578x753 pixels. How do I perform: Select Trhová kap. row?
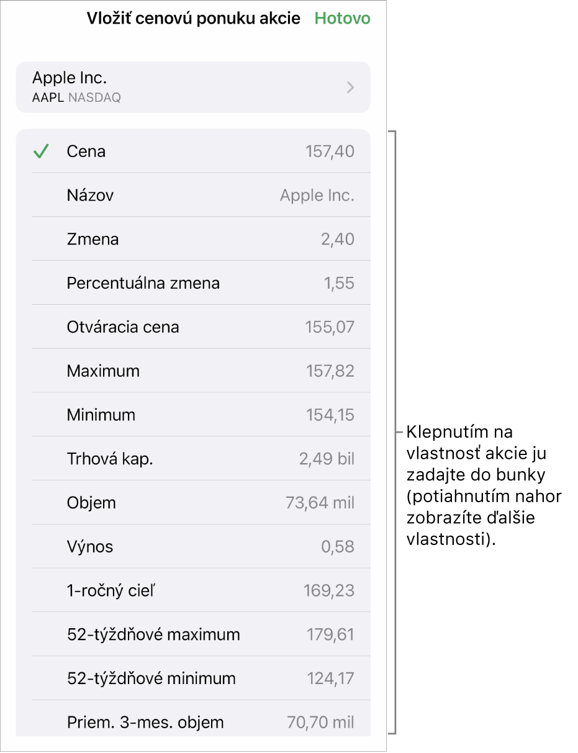coord(193,459)
